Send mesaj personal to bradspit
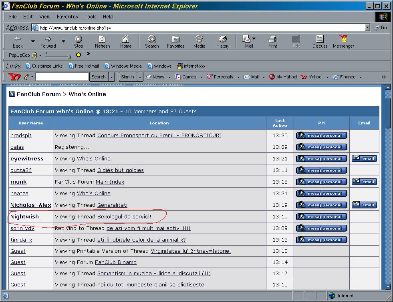The width and height of the screenshot is (393, 302). coord(322,135)
